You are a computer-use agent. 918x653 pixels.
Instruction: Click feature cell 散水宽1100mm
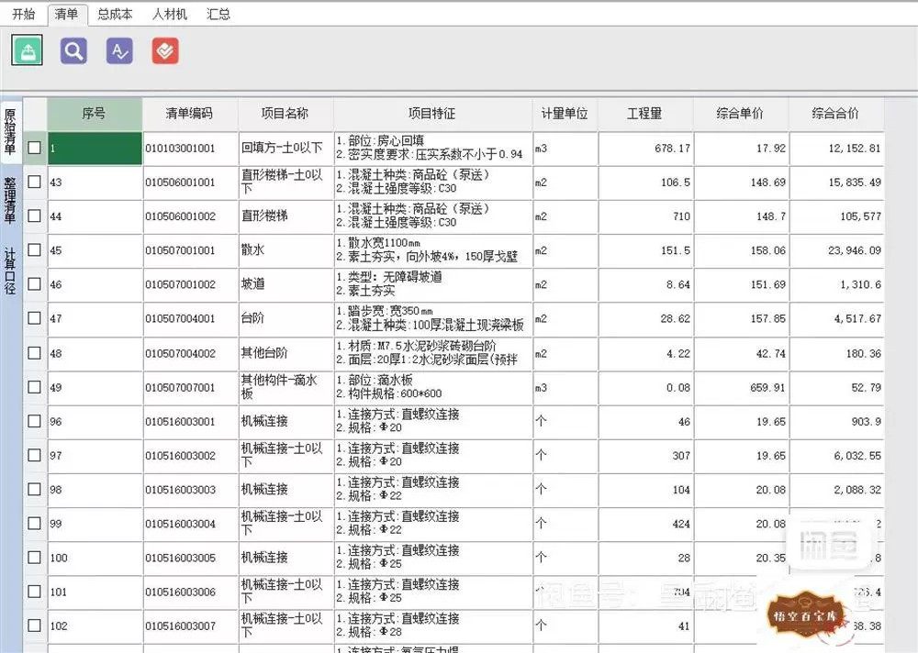[432, 250]
